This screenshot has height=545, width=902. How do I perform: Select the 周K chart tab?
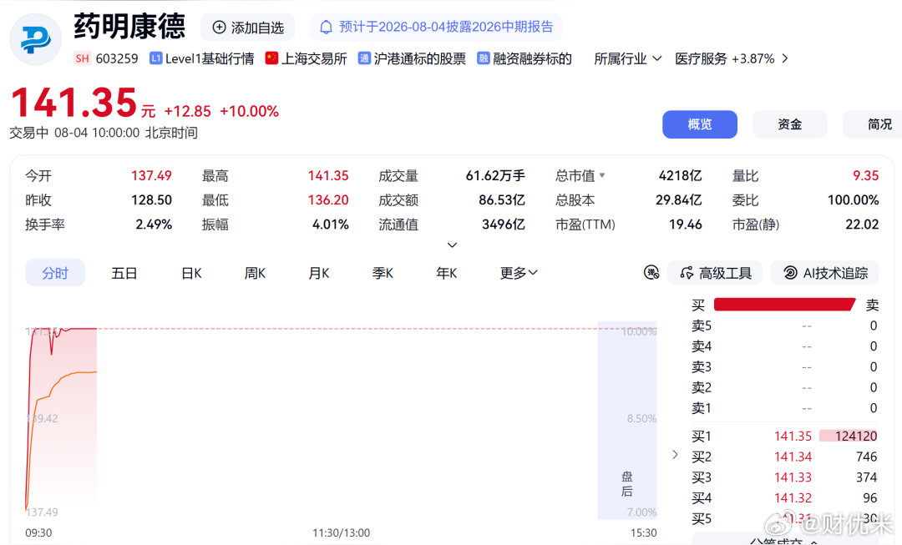pyautogui.click(x=255, y=273)
